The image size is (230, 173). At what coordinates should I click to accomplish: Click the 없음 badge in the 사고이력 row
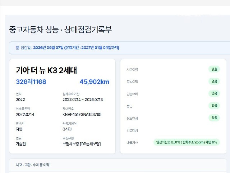coord(214,69)
